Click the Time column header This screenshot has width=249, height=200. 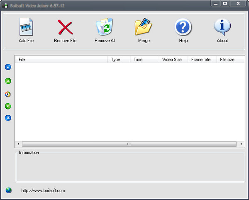[x=144, y=60]
